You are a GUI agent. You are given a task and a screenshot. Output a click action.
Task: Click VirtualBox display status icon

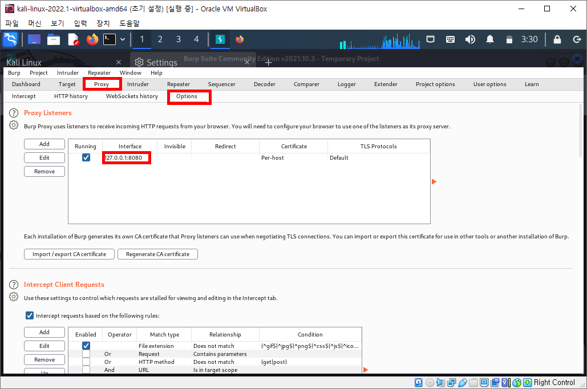(484, 382)
